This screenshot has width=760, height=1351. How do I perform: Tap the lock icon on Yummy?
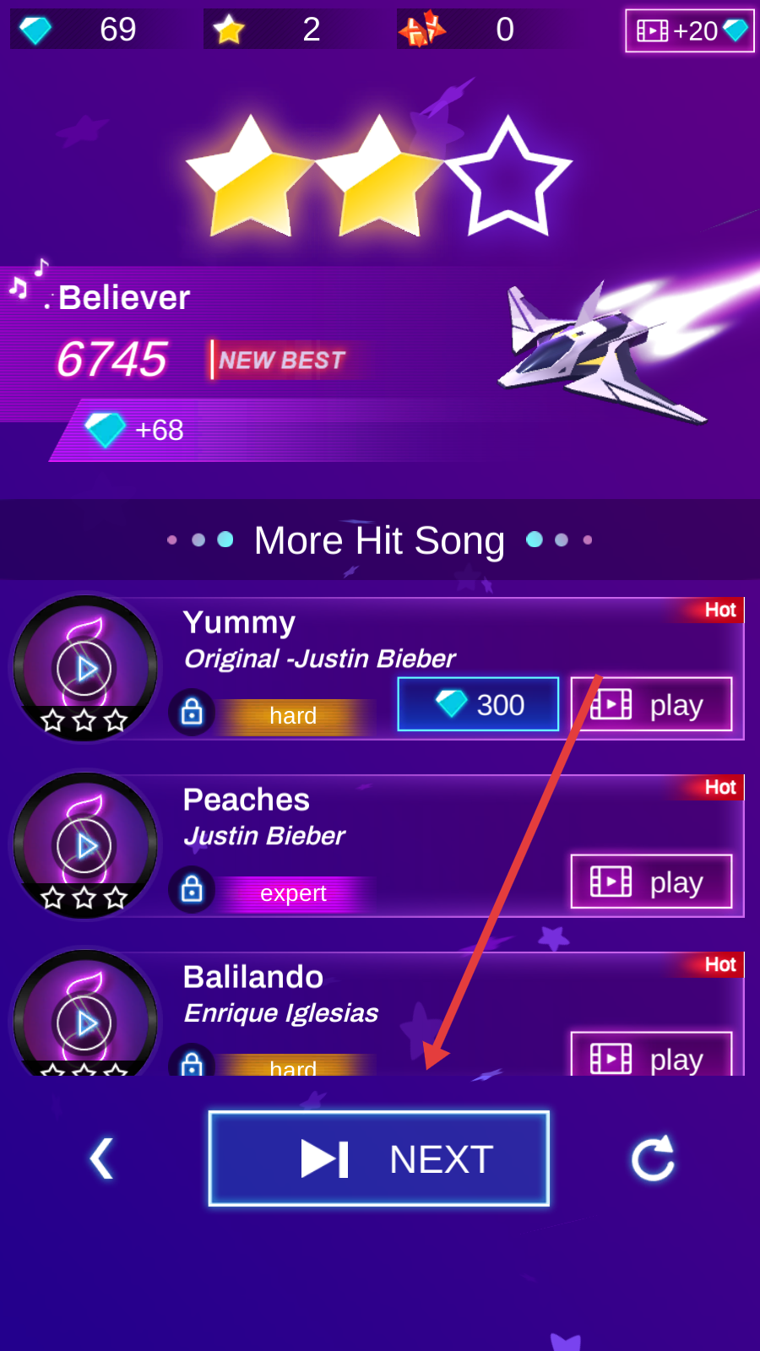(x=192, y=712)
